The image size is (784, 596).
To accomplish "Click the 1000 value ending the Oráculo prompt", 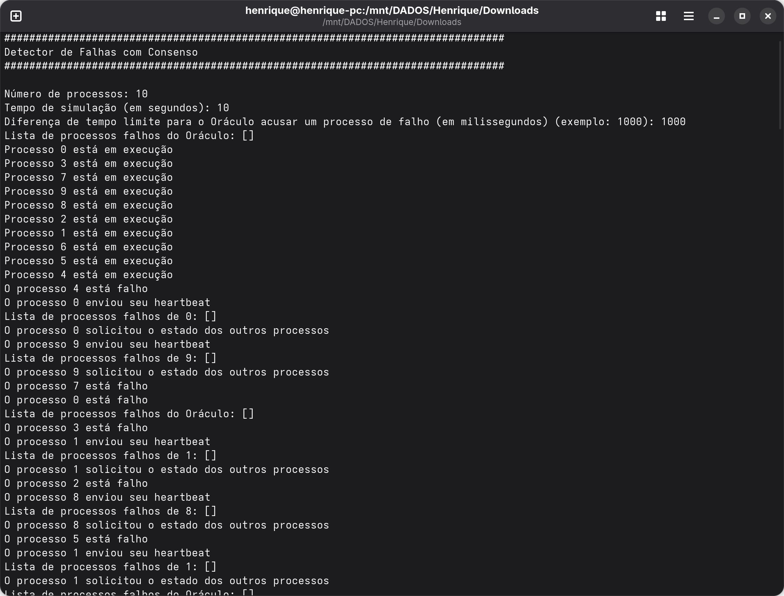I will [673, 122].
